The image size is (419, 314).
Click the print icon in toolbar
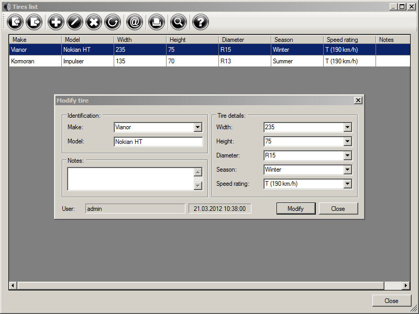[x=156, y=22]
